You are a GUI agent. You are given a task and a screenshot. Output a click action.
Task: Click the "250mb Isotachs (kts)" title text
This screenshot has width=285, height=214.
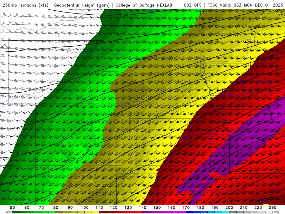tap(25, 5)
